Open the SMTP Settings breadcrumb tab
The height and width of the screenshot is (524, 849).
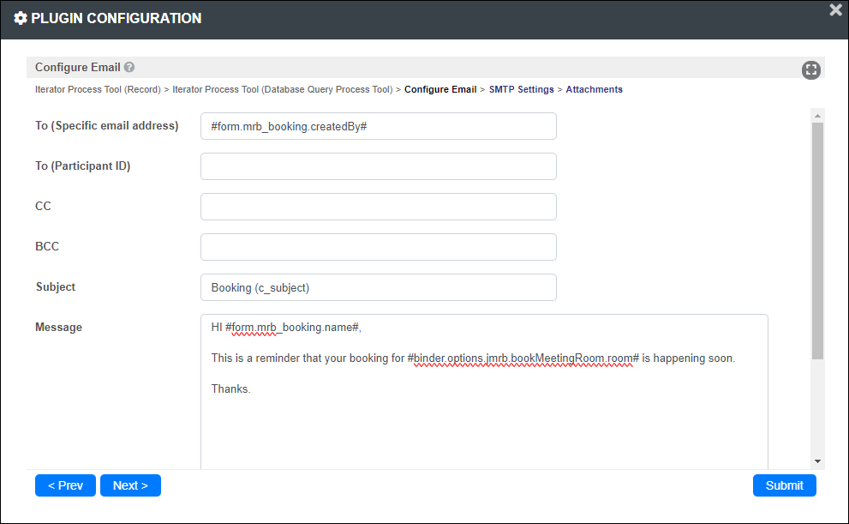pyautogui.click(x=522, y=89)
